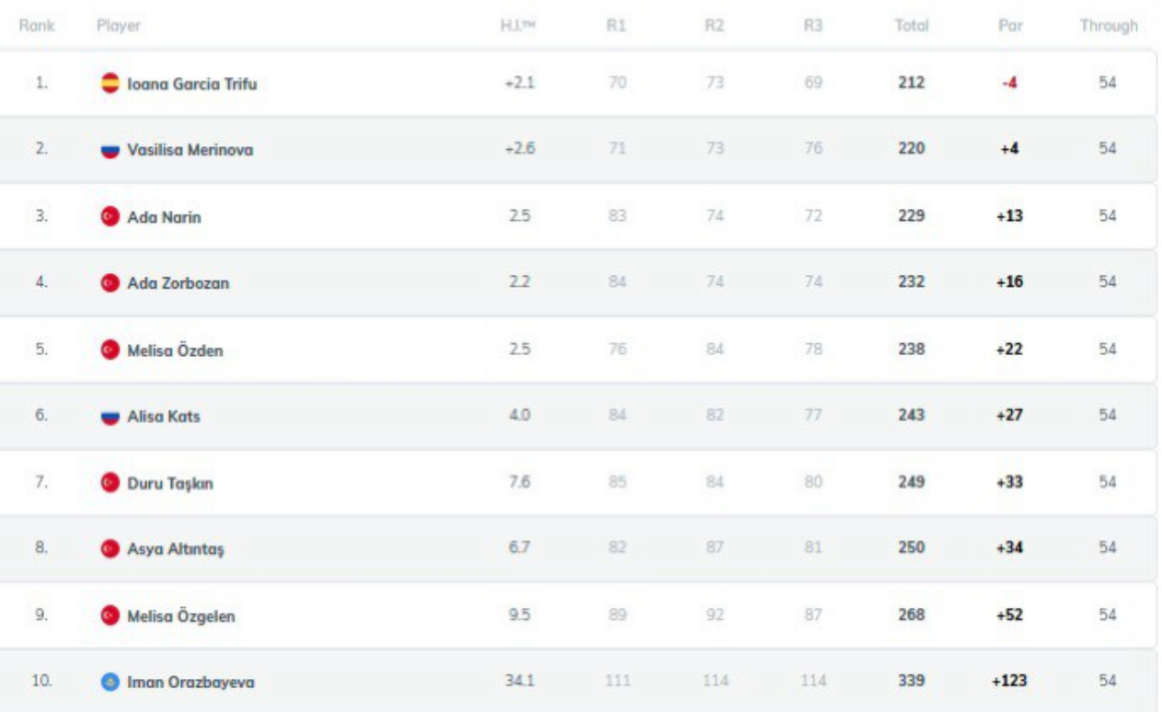Click the R1 column header
The height and width of the screenshot is (712, 1162).
point(616,27)
